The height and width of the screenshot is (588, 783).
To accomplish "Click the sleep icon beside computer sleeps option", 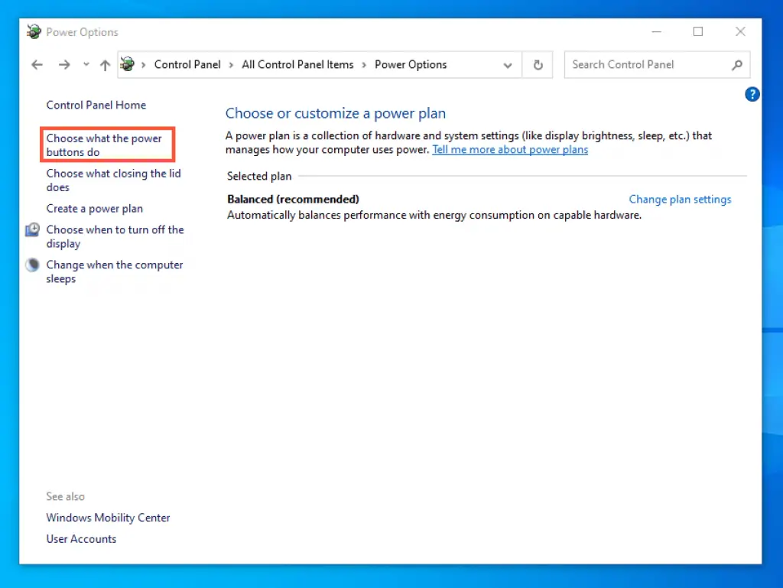I will pyautogui.click(x=32, y=265).
